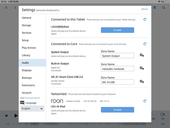Skip to previous track
The height and width of the screenshot is (128, 170).
point(6,116)
